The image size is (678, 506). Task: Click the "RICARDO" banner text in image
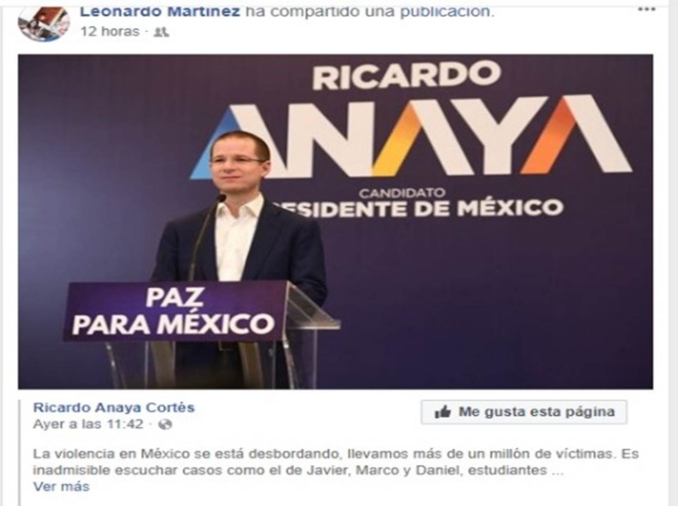pyautogui.click(x=406, y=76)
